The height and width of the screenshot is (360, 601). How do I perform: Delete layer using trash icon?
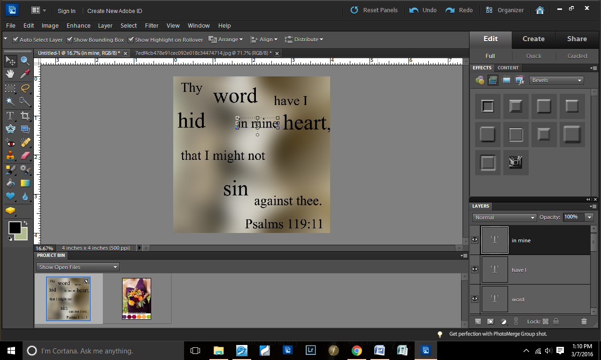(584, 322)
